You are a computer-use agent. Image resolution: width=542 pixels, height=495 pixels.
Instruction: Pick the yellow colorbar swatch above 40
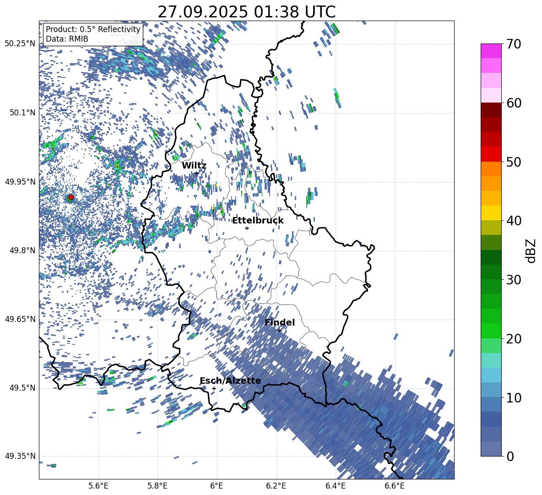tap(491, 213)
